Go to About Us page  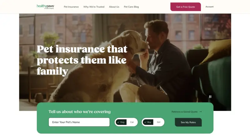114,7
